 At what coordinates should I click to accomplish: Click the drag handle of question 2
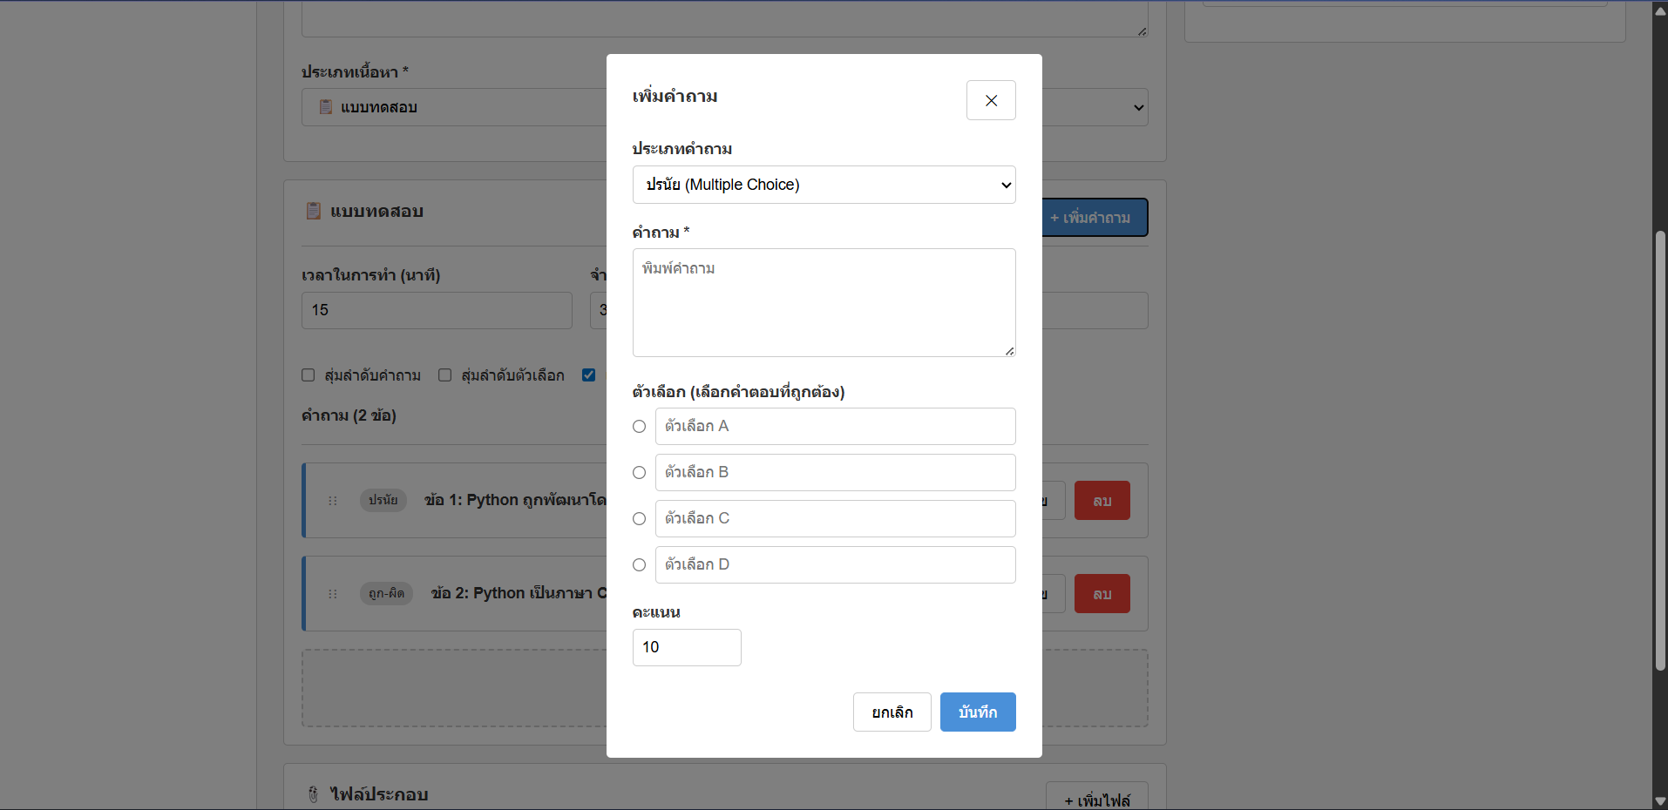coord(333,594)
